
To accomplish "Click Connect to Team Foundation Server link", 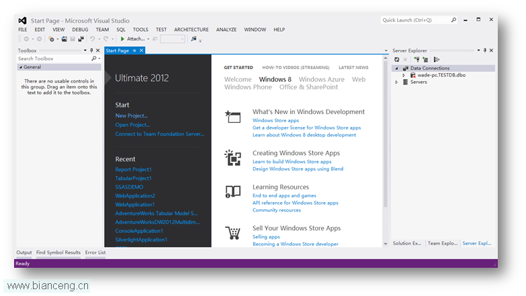I will pos(160,134).
